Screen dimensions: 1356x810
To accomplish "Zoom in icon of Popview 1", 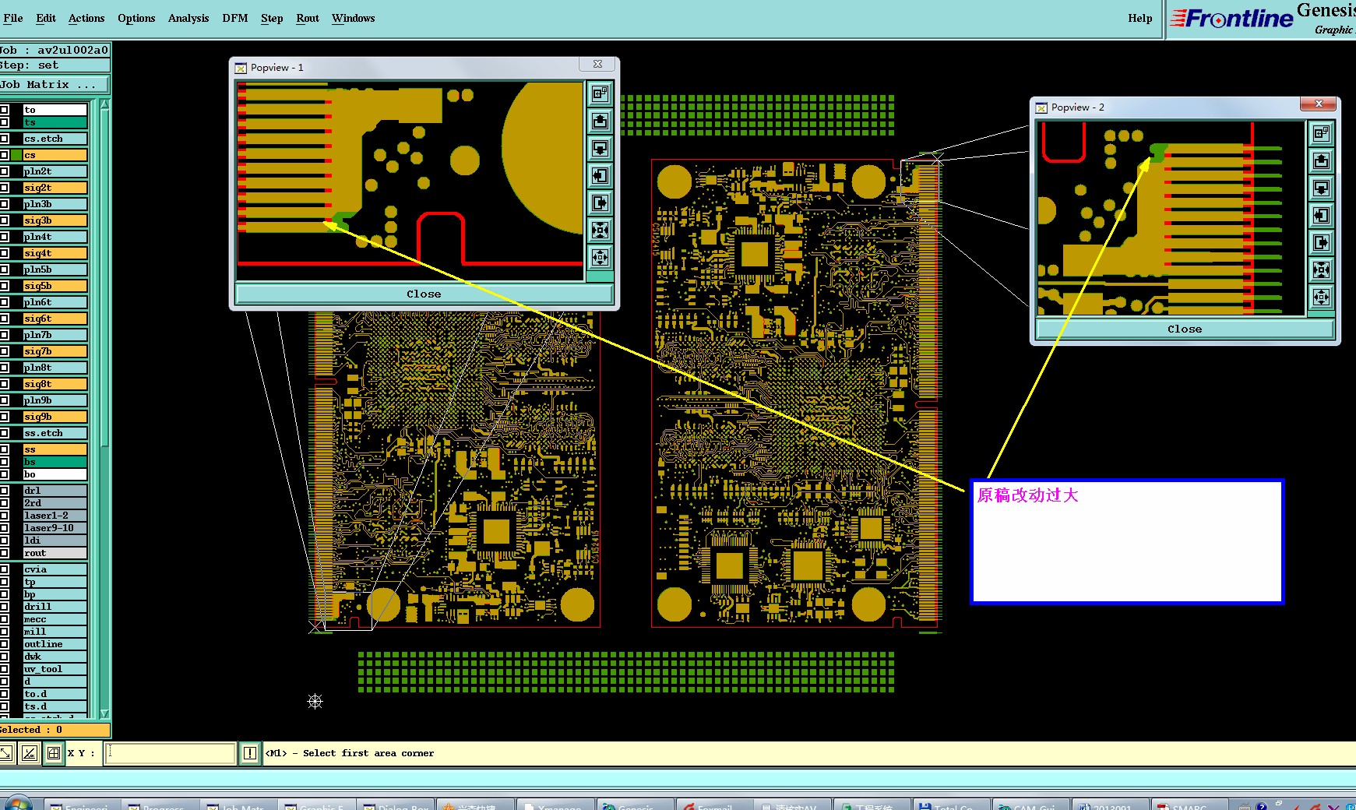I will pos(600,230).
